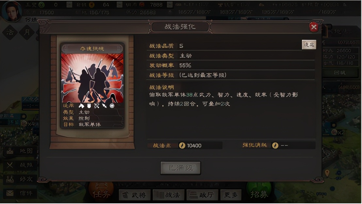The width and height of the screenshot is (362, 204).
Task: Click the shield infantry troop-type icon
Action: pos(89,106)
